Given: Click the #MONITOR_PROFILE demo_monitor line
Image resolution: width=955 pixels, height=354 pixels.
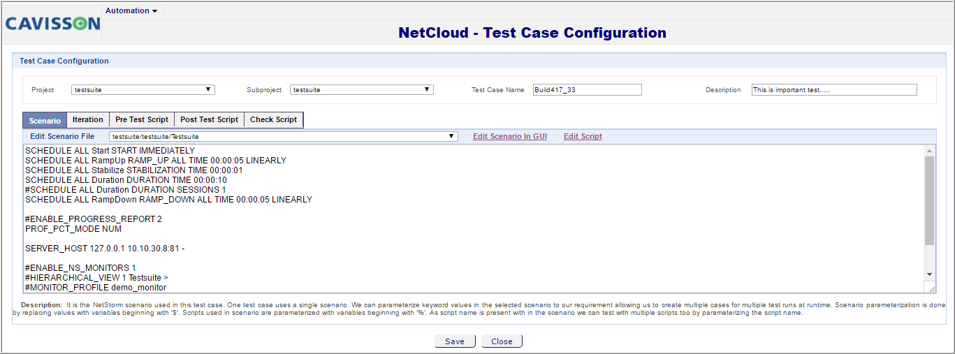Looking at the screenshot, I should (x=96, y=288).
